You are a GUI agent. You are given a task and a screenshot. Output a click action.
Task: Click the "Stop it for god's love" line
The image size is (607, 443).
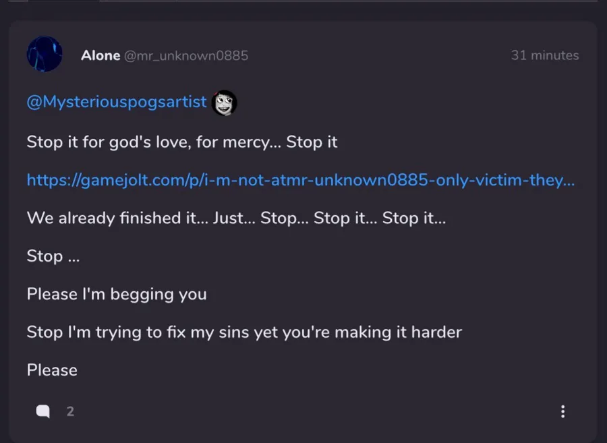coord(182,142)
